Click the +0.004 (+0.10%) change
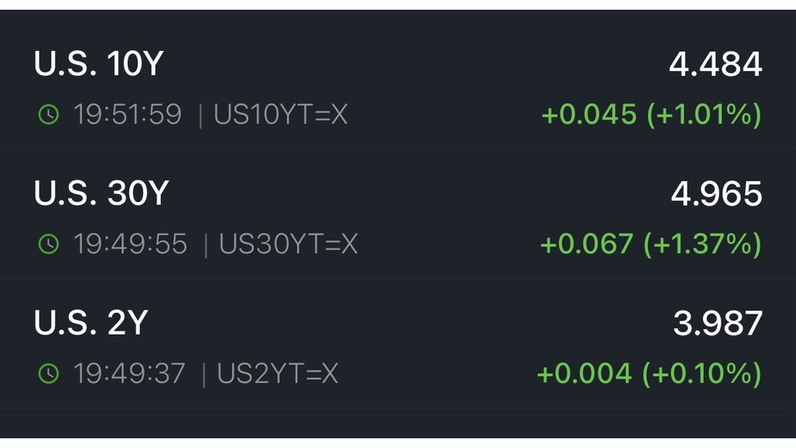This screenshot has width=796, height=448. tap(650, 374)
